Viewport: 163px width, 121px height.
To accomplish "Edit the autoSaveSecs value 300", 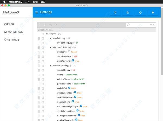I will [x=76, y=57].
